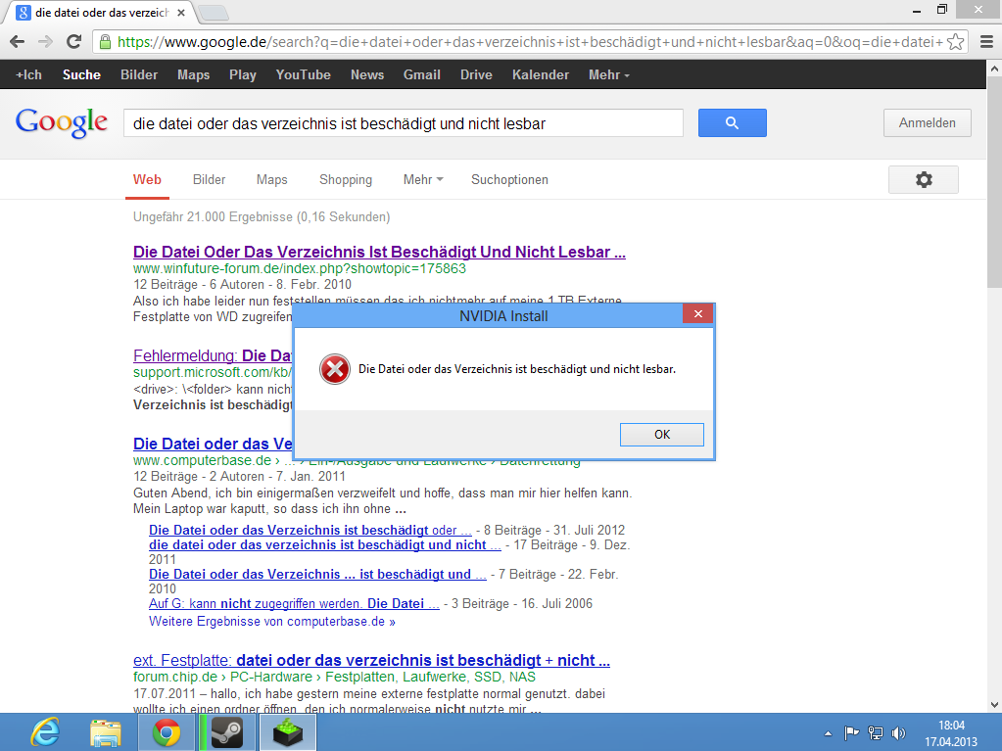Image resolution: width=1002 pixels, height=751 pixels.
Task: Open File Explorer from the taskbar
Action: tap(106, 732)
